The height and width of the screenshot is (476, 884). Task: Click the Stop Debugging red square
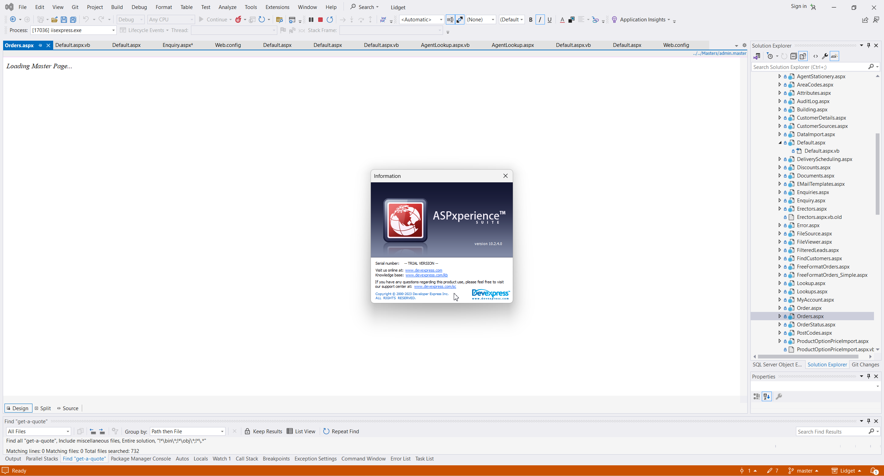[320, 20]
